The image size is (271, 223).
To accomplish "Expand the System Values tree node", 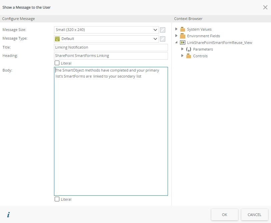I will 176,29.
